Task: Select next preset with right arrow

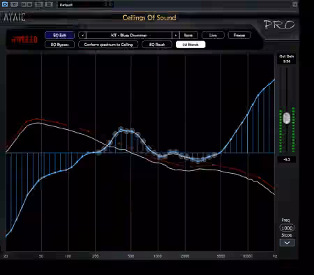Action: (176, 35)
